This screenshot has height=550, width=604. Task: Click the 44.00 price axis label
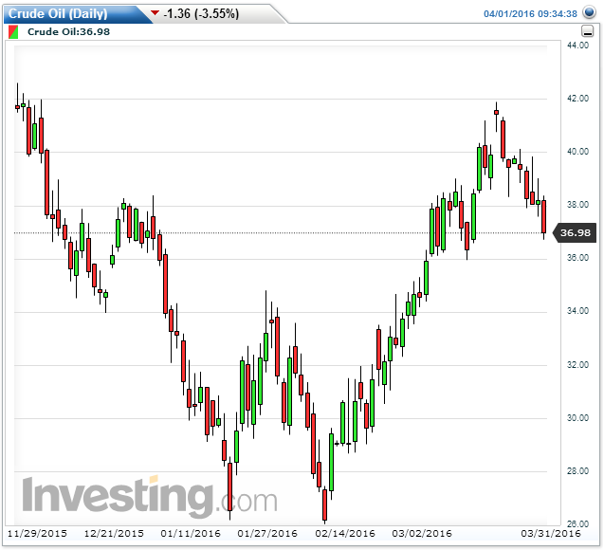[577, 46]
